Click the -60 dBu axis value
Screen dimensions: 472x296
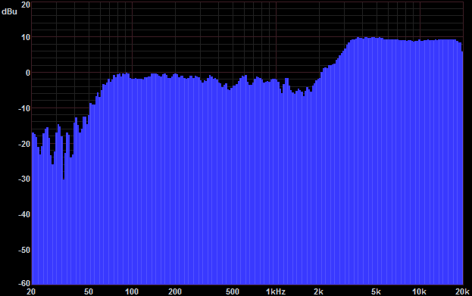pyautogui.click(x=24, y=283)
